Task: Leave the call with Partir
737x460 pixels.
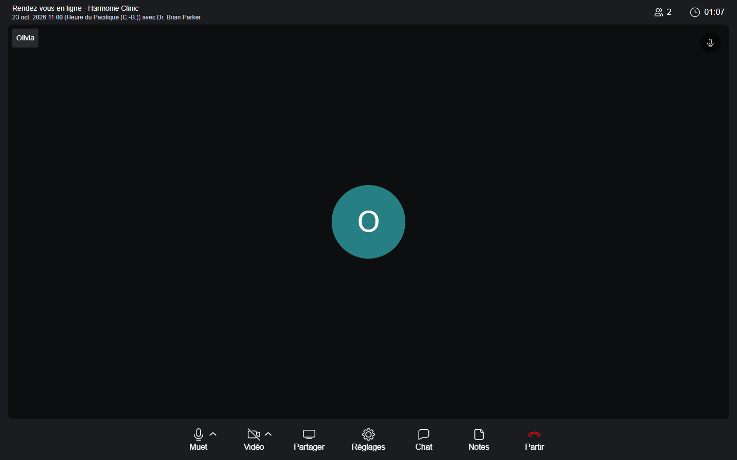Action: coord(534,440)
